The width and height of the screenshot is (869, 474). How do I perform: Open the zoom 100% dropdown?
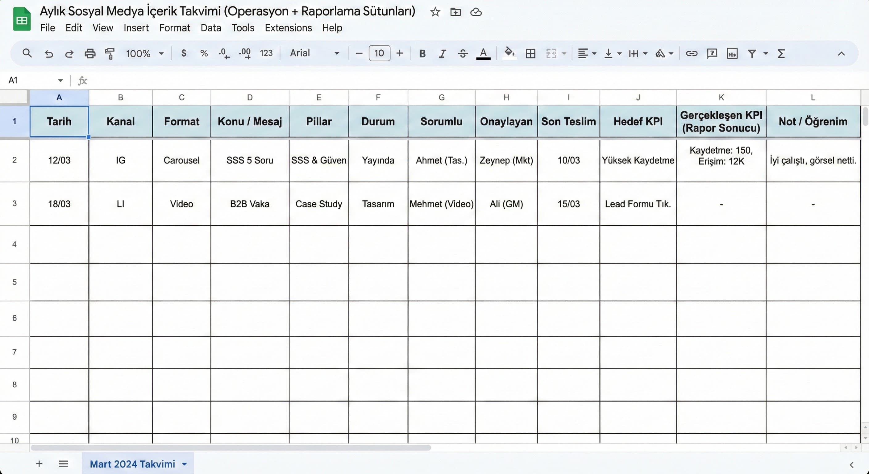145,53
